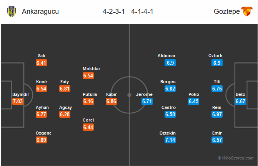Select Cerci's 6.44 rating badge
Screen dimensions: 258x166
point(88,127)
